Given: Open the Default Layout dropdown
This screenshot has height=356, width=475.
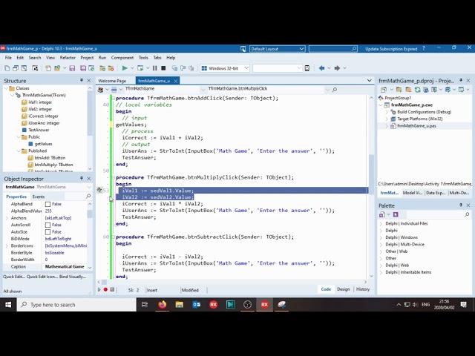Looking at the screenshot, I should tap(277, 49).
